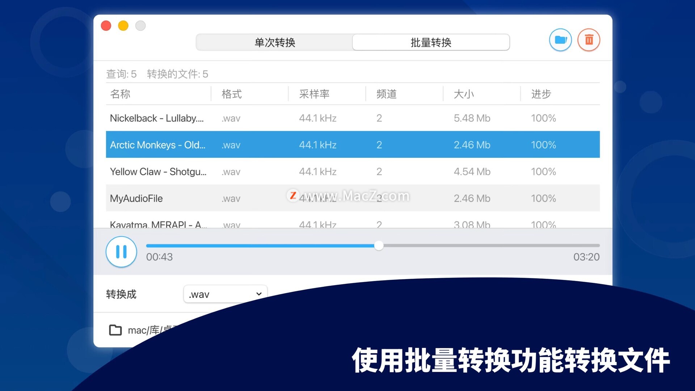
Task: Click the yellow minimize window button
Action: tap(123, 26)
